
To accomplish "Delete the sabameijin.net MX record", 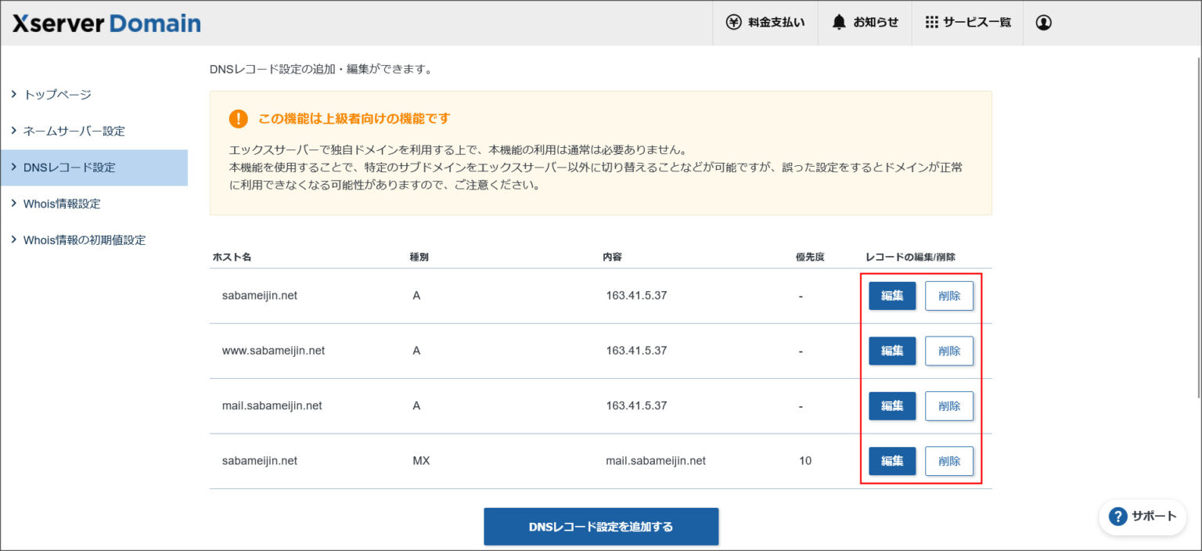I will click(949, 461).
